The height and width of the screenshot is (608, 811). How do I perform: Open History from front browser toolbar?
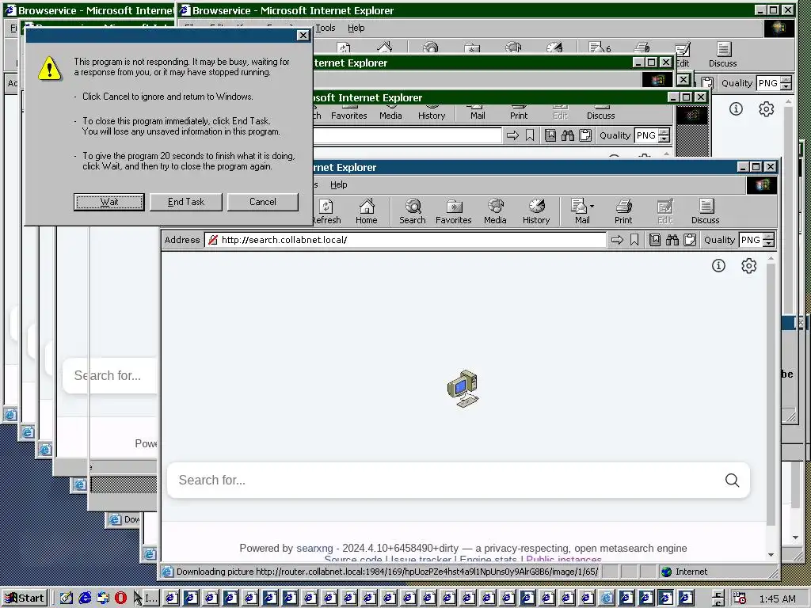pyautogui.click(x=536, y=211)
